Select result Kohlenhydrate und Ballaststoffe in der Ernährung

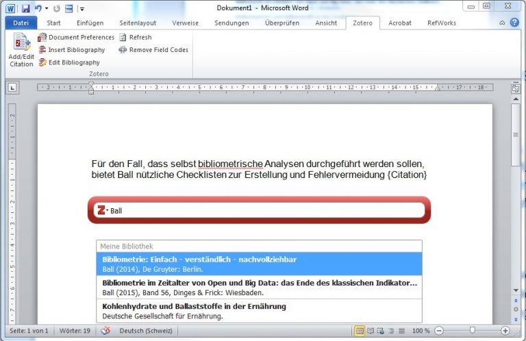(x=259, y=311)
